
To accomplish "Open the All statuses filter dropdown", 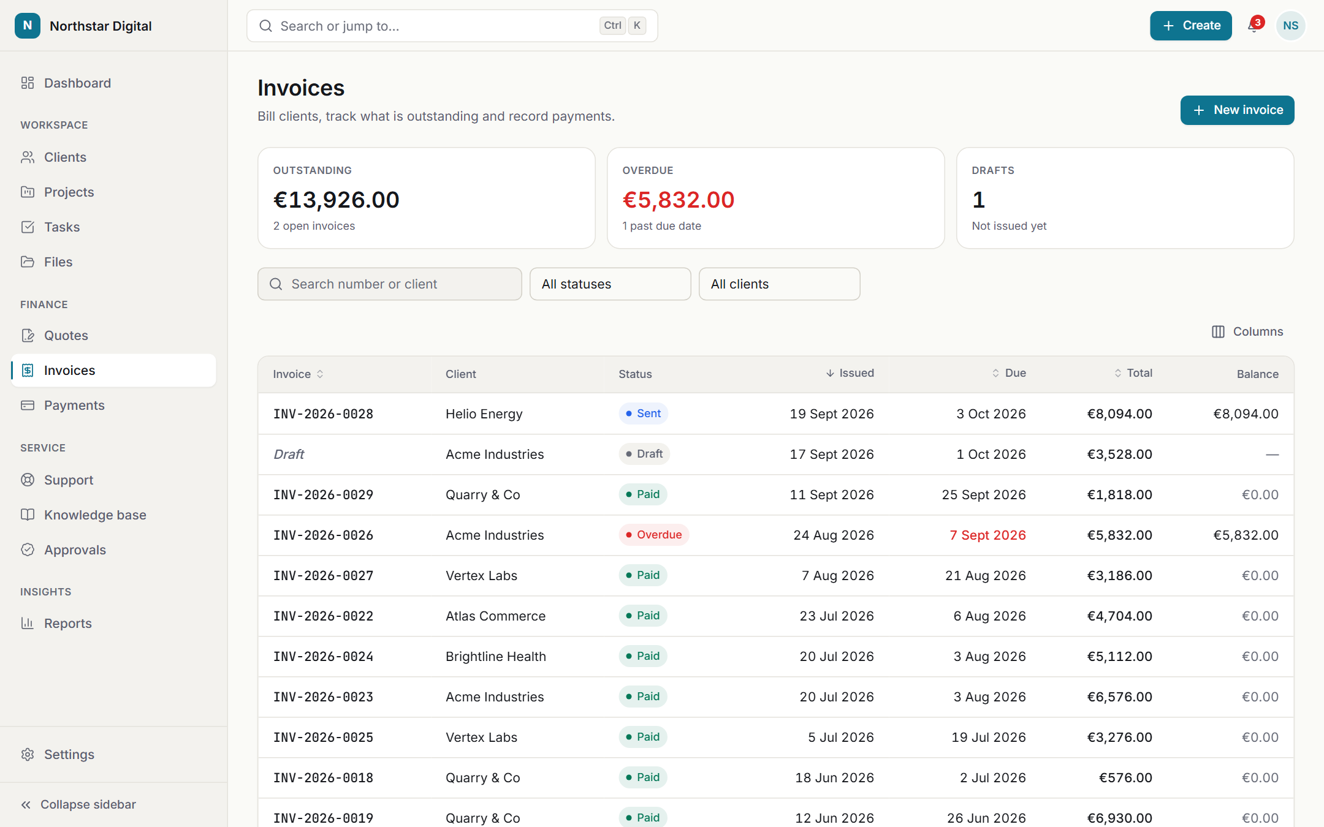I will 610,284.
